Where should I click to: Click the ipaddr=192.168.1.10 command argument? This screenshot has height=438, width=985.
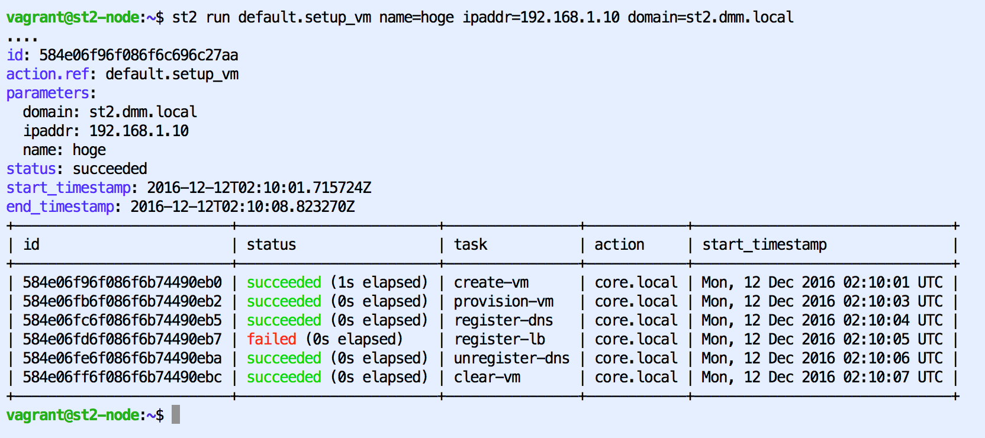click(x=541, y=17)
